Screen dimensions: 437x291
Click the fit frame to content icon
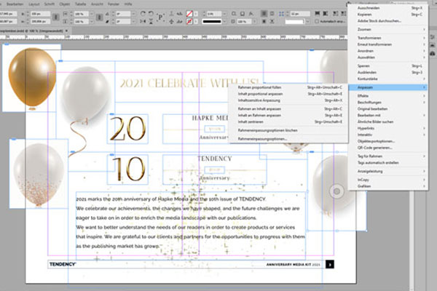point(343,13)
